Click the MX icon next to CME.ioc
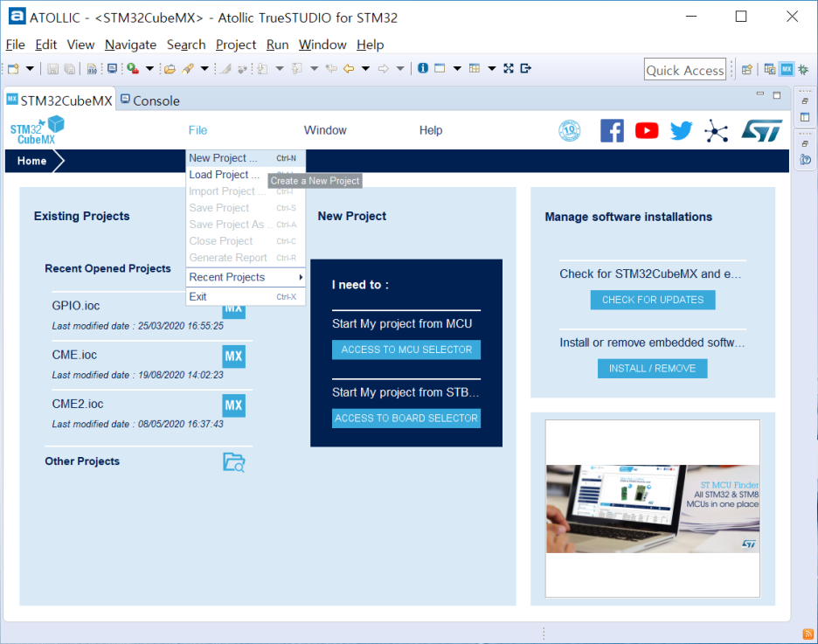The image size is (818, 644). [233, 357]
